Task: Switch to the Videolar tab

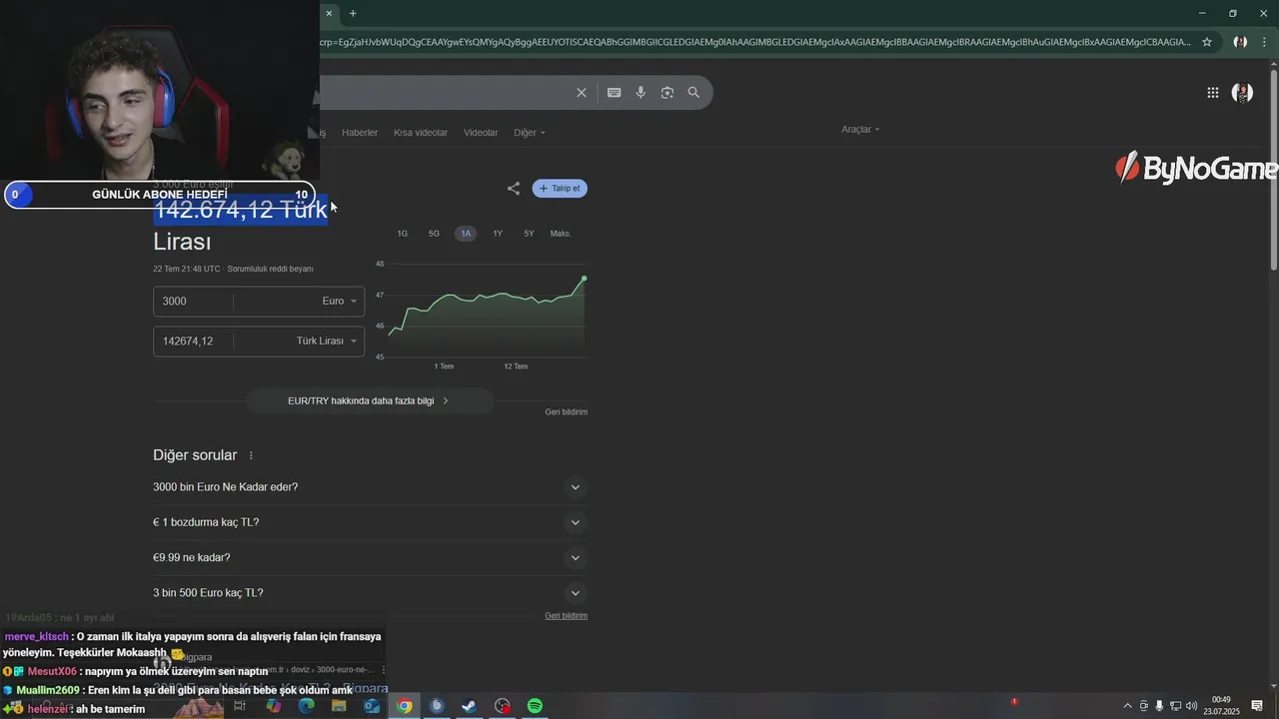Action: tap(481, 133)
